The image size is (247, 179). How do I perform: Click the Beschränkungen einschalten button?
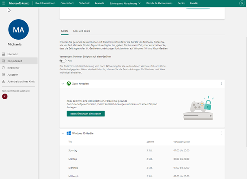[x=86, y=114]
